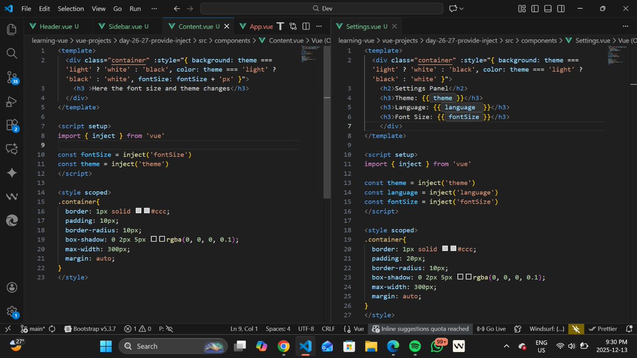Viewport: 637px width, 358px height.
Task: Open more actions of left editor group
Action: [x=318, y=26]
